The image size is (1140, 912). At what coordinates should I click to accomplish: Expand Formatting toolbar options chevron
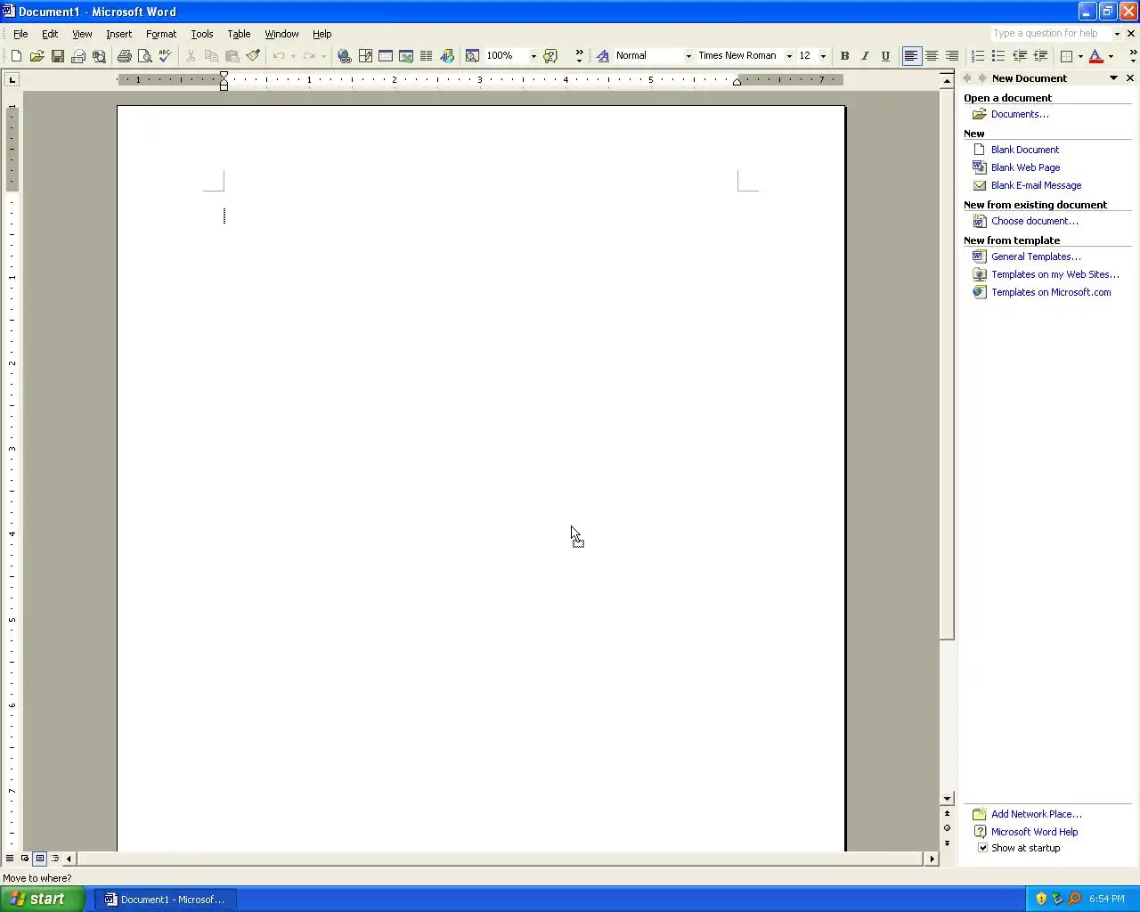(x=1132, y=56)
